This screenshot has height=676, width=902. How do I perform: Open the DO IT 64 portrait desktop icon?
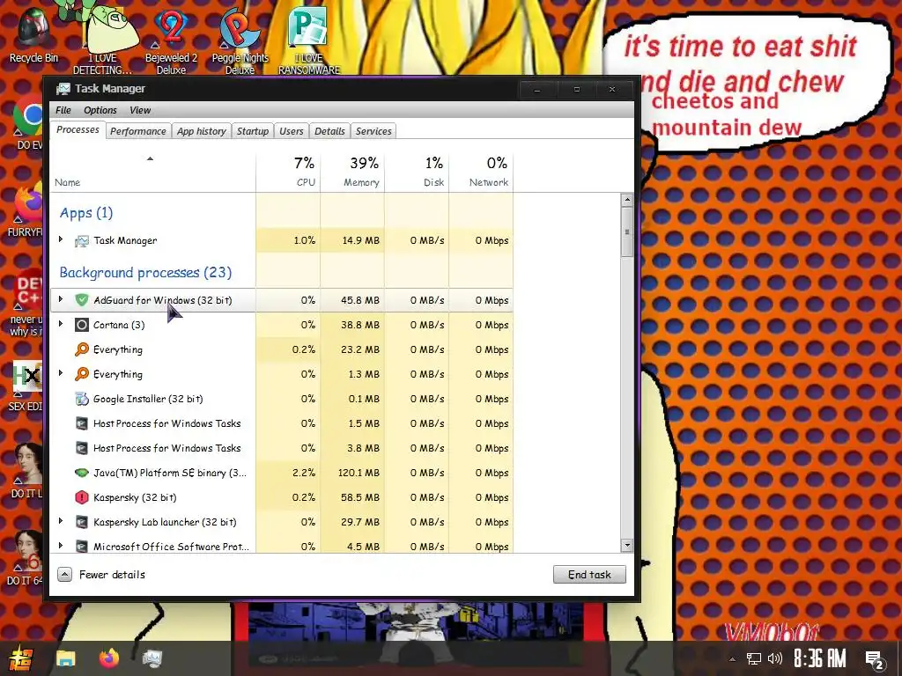(x=26, y=557)
